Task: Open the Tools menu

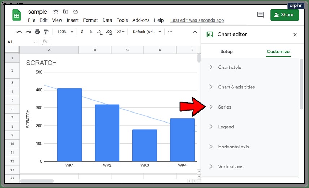Action: point(122,20)
